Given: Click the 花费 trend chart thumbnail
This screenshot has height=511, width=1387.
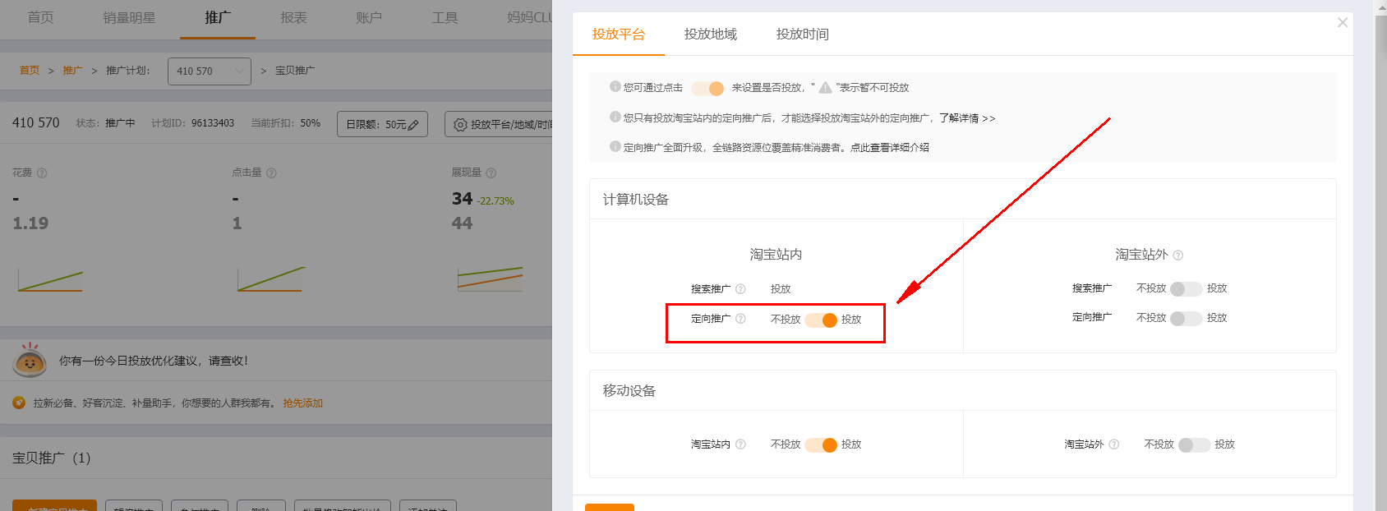Looking at the screenshot, I should (x=50, y=280).
